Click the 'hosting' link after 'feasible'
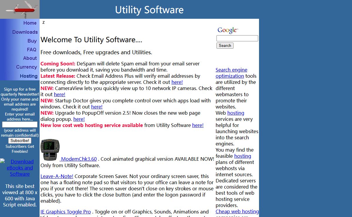The height and width of the screenshot is (217, 352). 243,156
